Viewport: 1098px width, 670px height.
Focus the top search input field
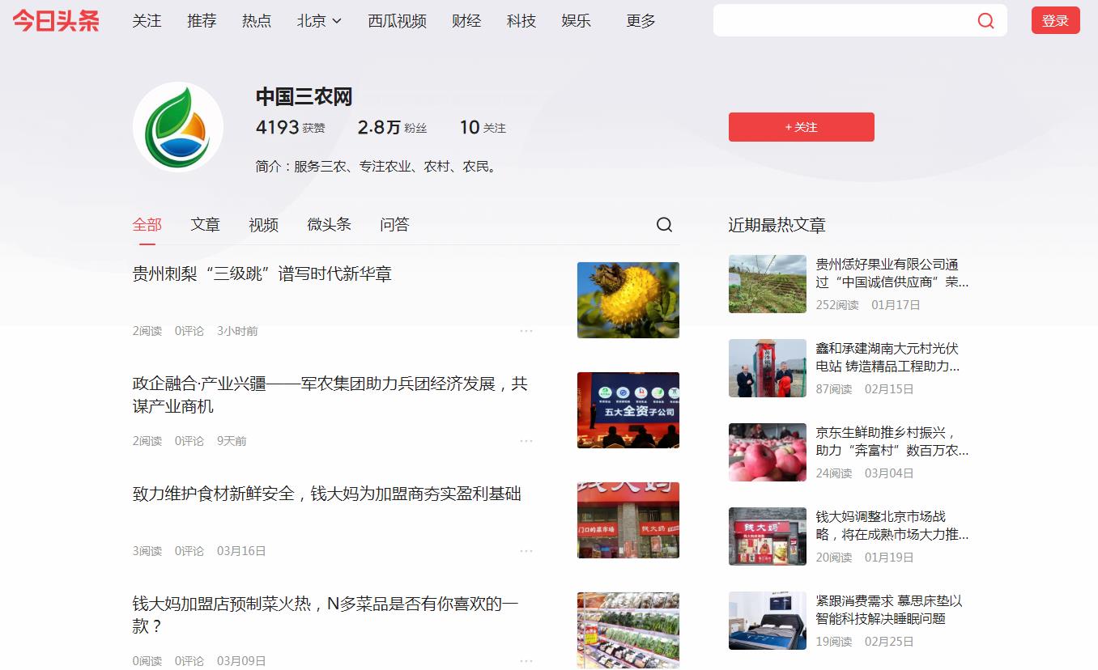click(842, 21)
